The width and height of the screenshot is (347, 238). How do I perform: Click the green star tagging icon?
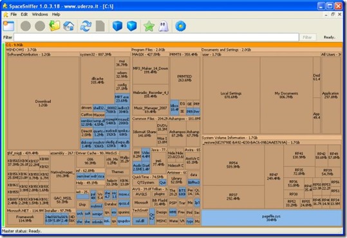[149, 26]
